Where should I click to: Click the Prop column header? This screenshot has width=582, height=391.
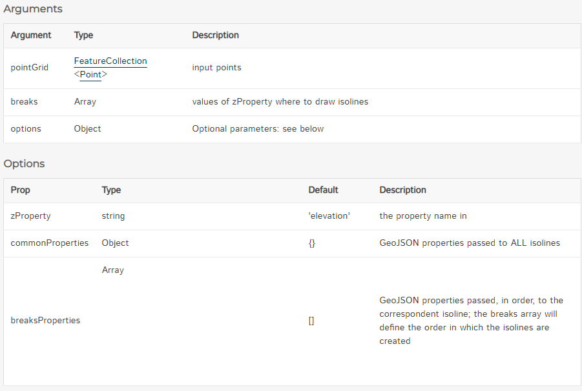[21, 190]
